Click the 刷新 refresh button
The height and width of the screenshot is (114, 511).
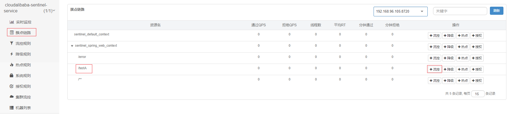tap(496, 11)
